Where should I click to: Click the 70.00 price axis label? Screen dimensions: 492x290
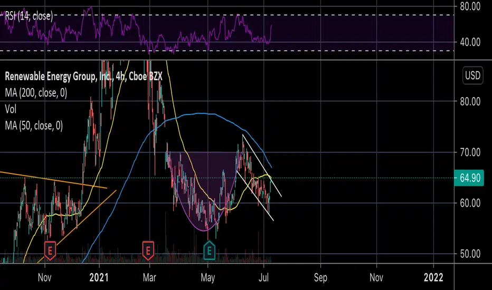point(470,152)
